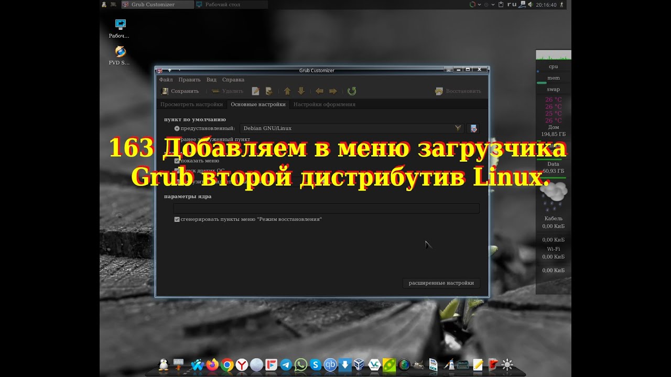Click Grub Customizer taskbar entry

pyautogui.click(x=157, y=5)
